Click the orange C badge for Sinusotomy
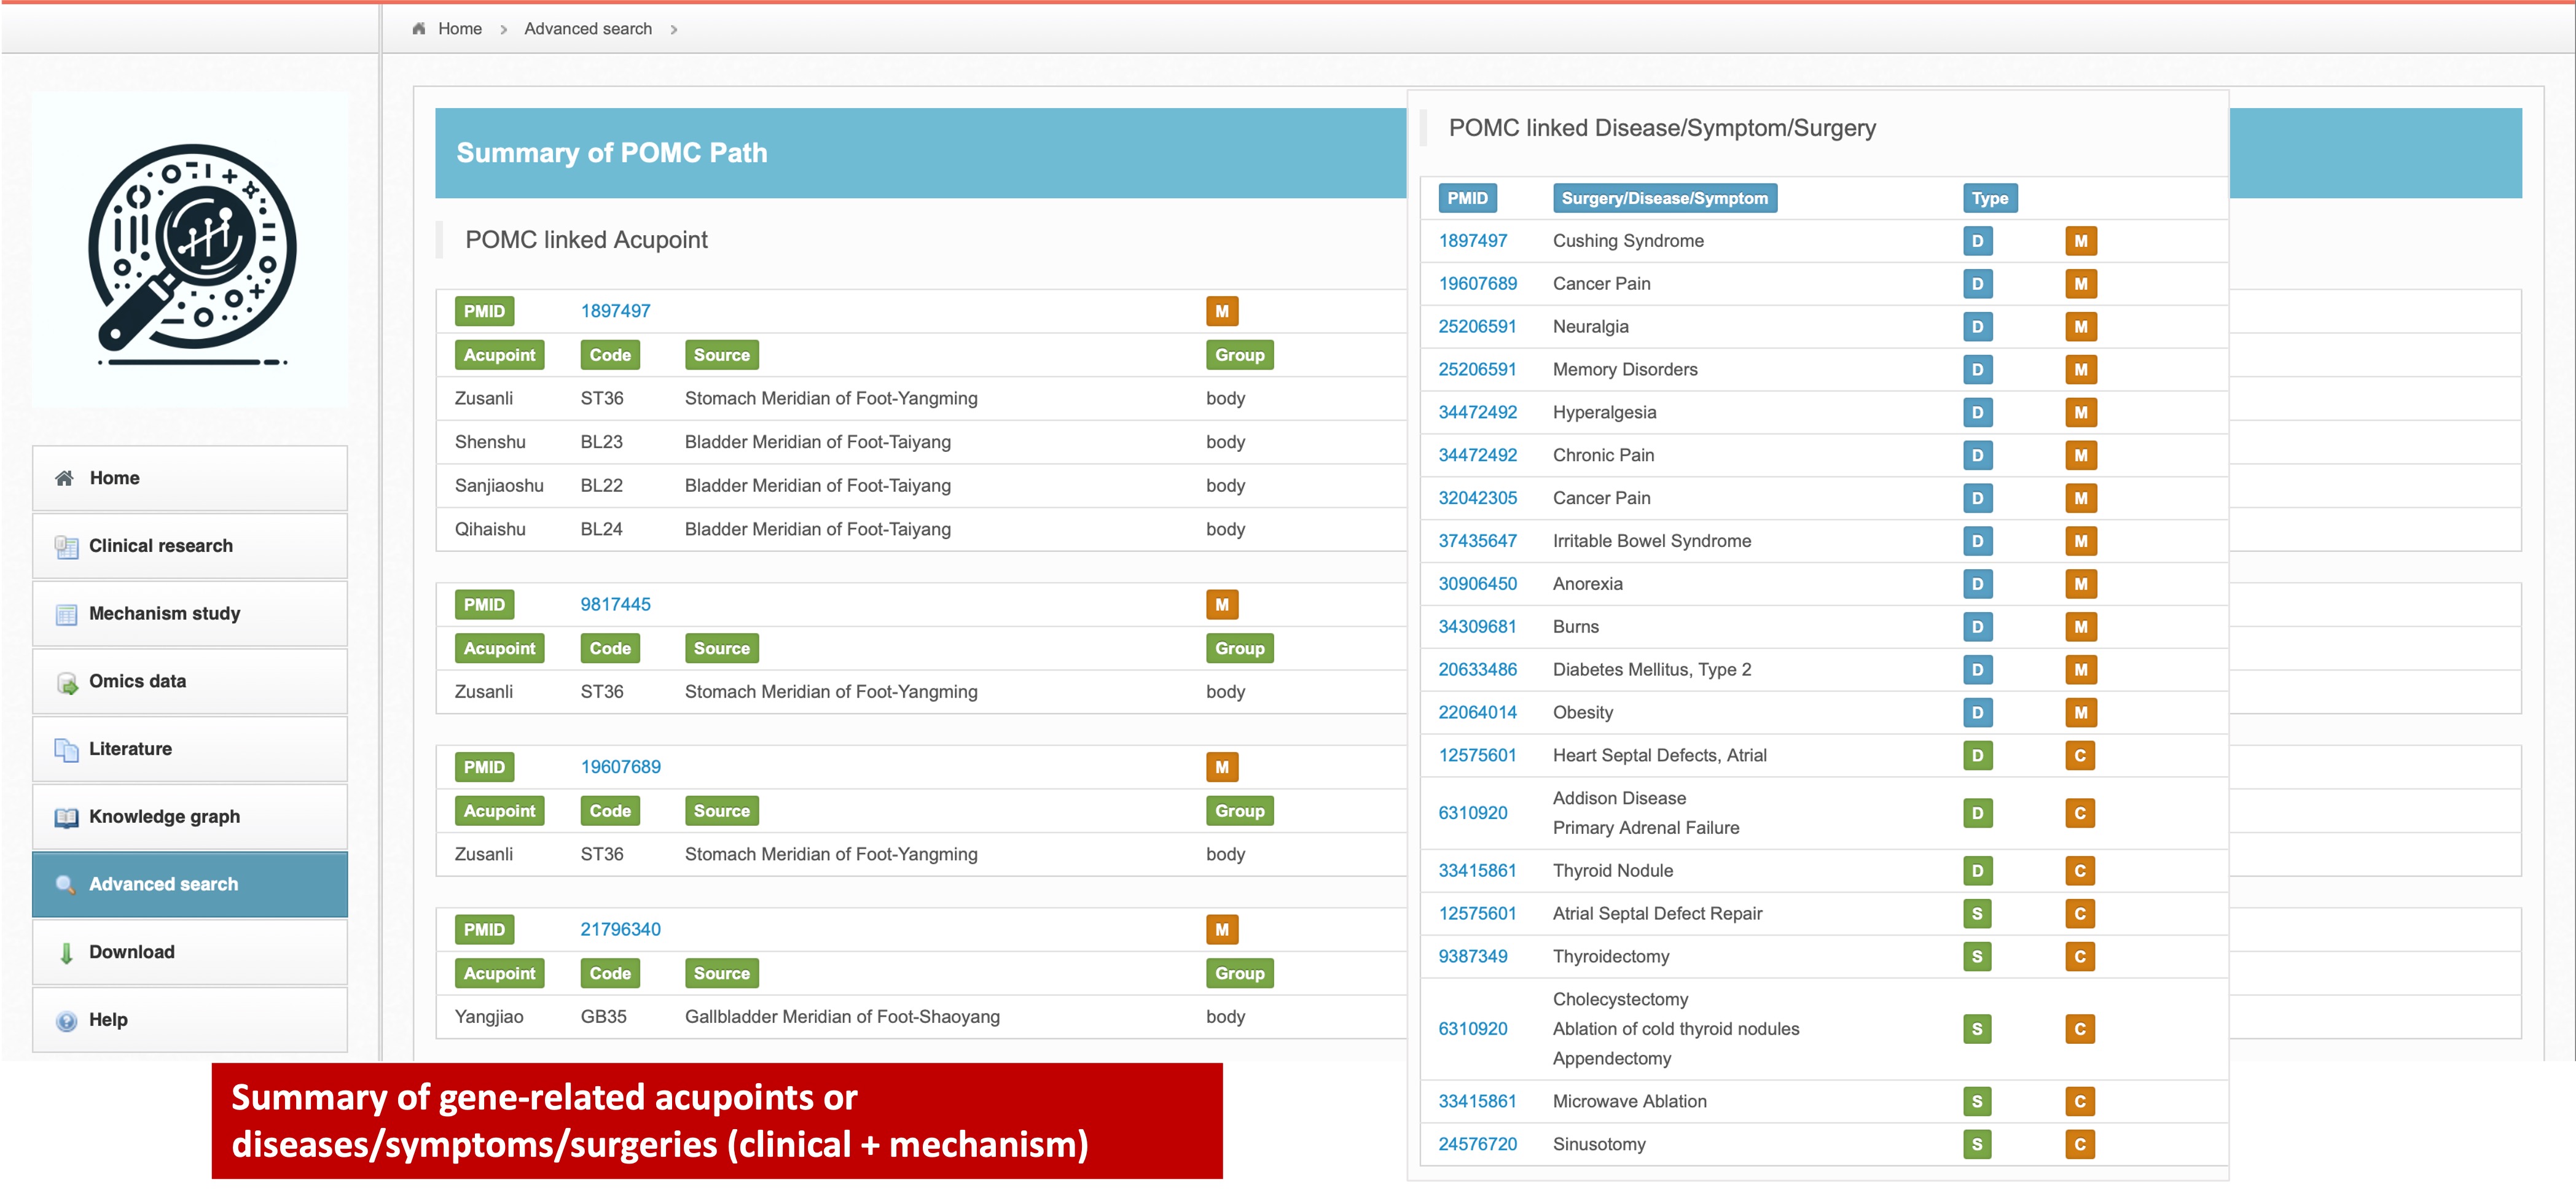Screen dimensions: 2576x1193 [2079, 1144]
